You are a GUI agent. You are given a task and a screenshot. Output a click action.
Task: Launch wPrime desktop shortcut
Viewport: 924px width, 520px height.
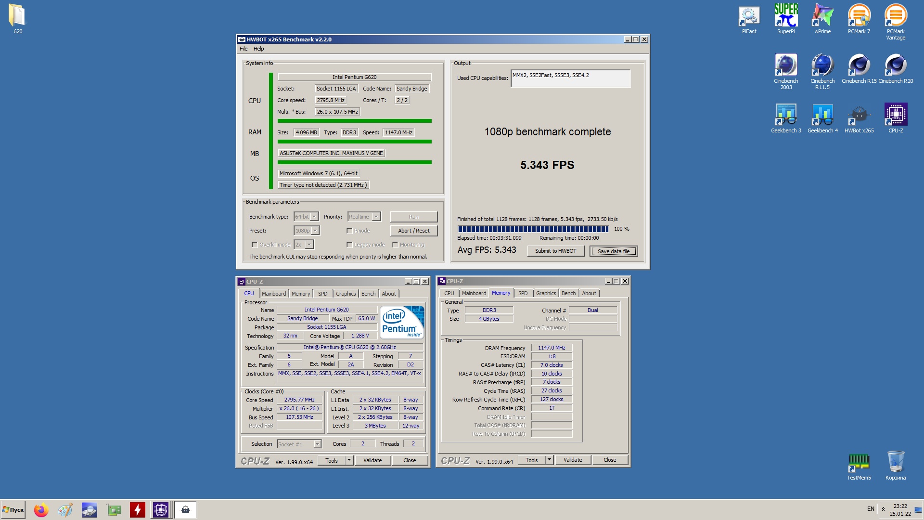pyautogui.click(x=822, y=19)
